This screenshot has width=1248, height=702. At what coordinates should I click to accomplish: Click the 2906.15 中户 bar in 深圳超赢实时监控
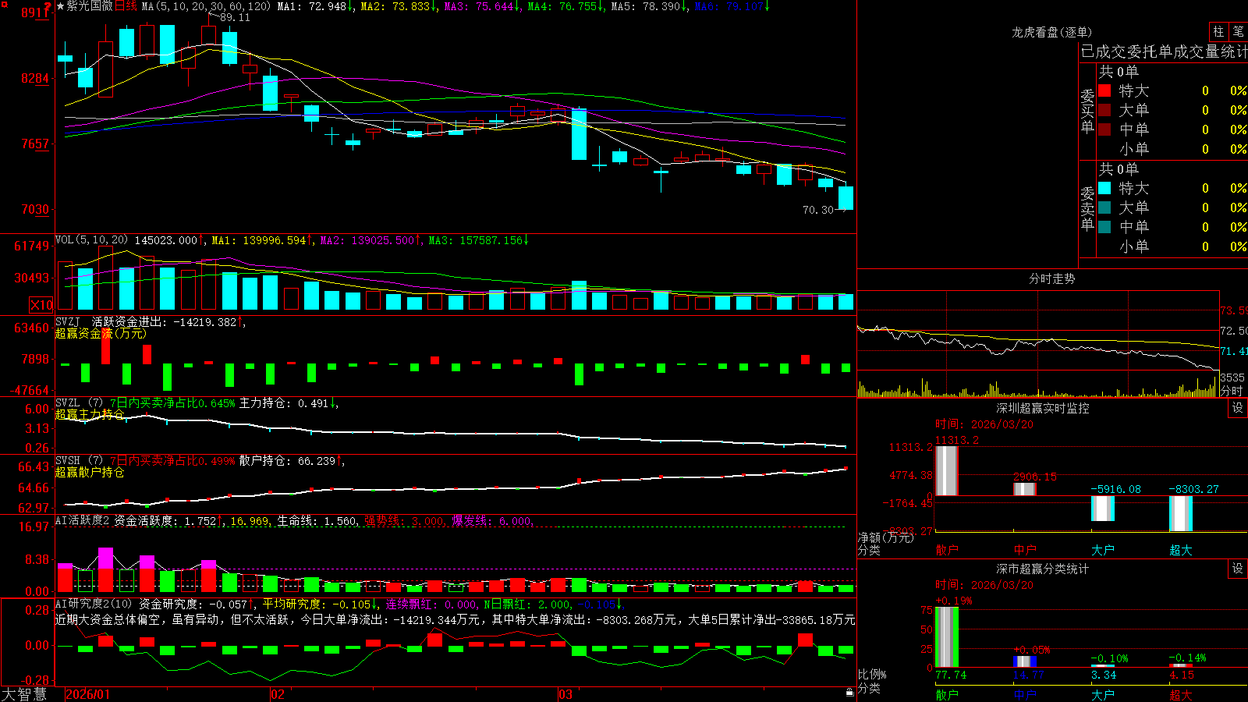[1025, 489]
